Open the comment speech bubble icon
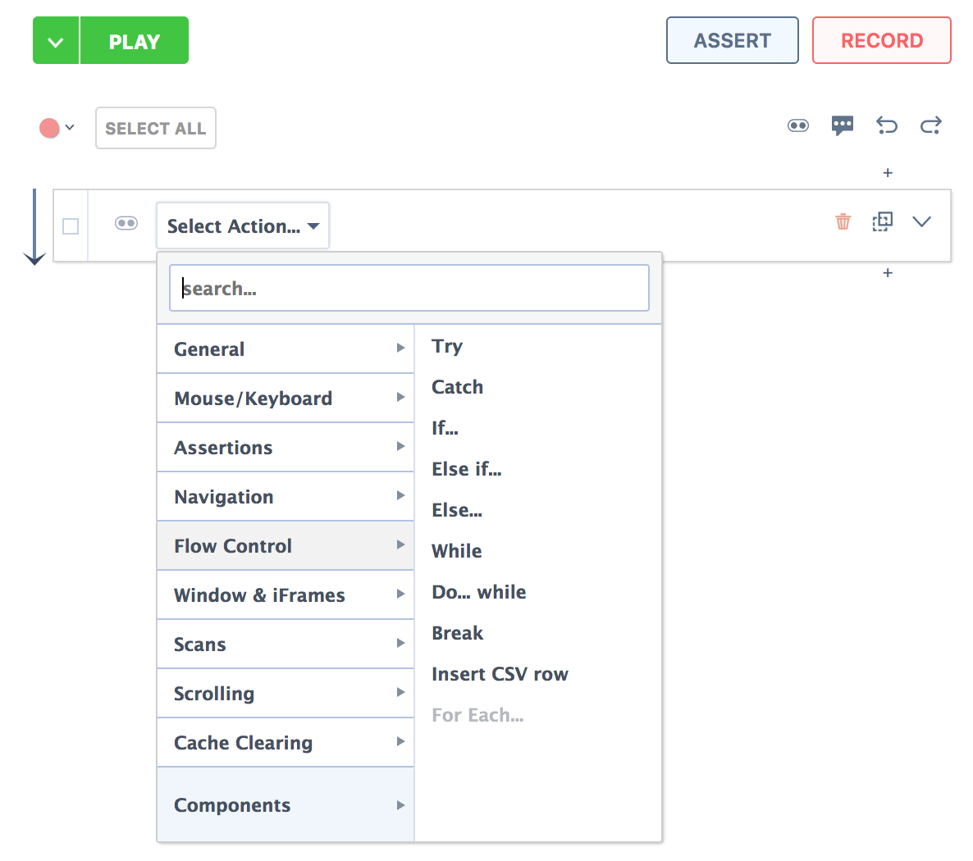The width and height of the screenshot is (973, 861). click(842, 126)
